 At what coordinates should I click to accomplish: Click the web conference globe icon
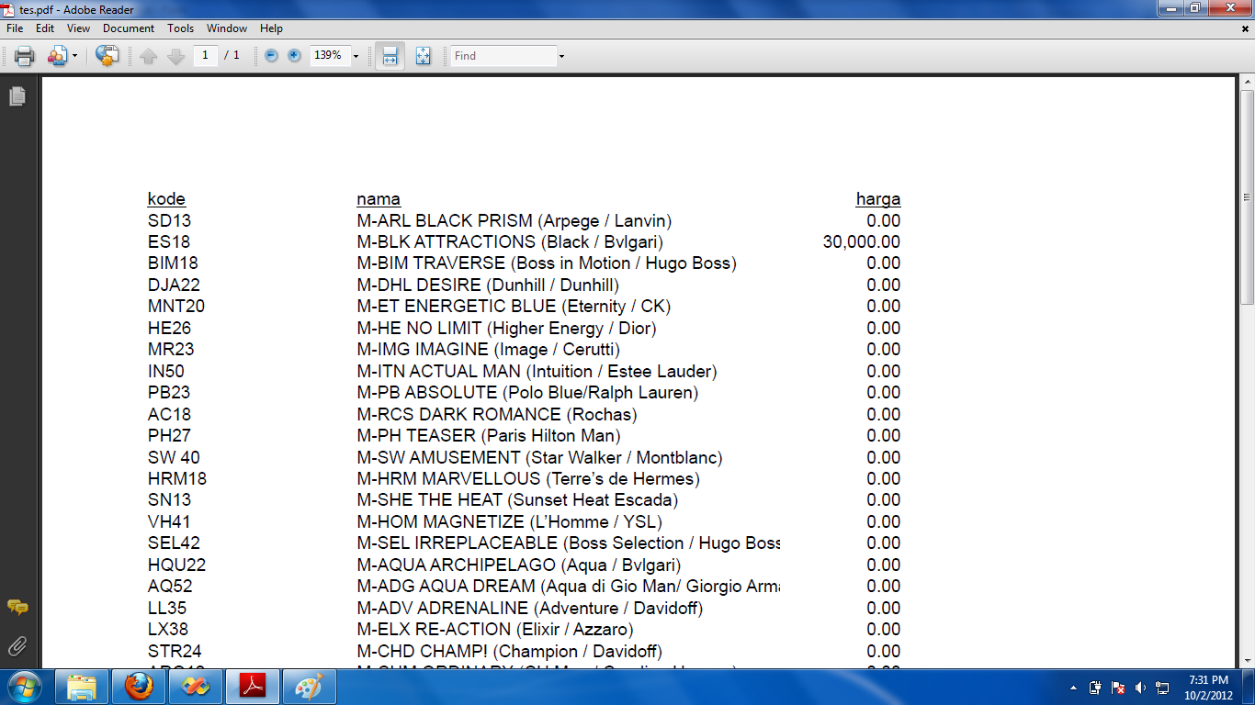pos(107,56)
